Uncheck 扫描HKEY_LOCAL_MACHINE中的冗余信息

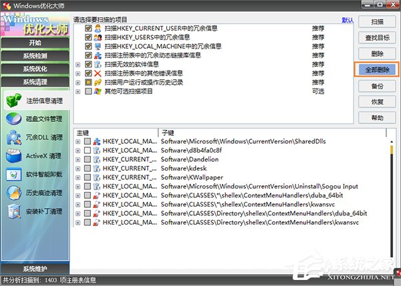(x=88, y=46)
